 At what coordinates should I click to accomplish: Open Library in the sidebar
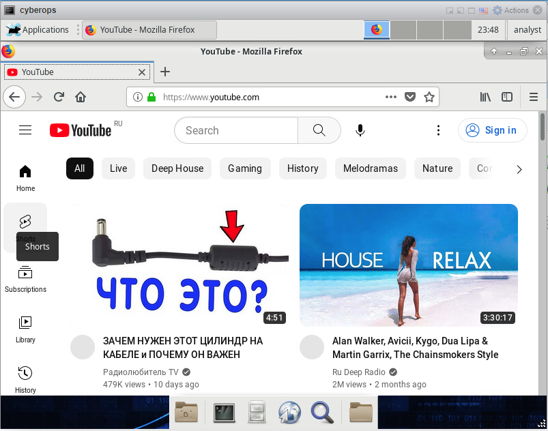tap(25, 329)
